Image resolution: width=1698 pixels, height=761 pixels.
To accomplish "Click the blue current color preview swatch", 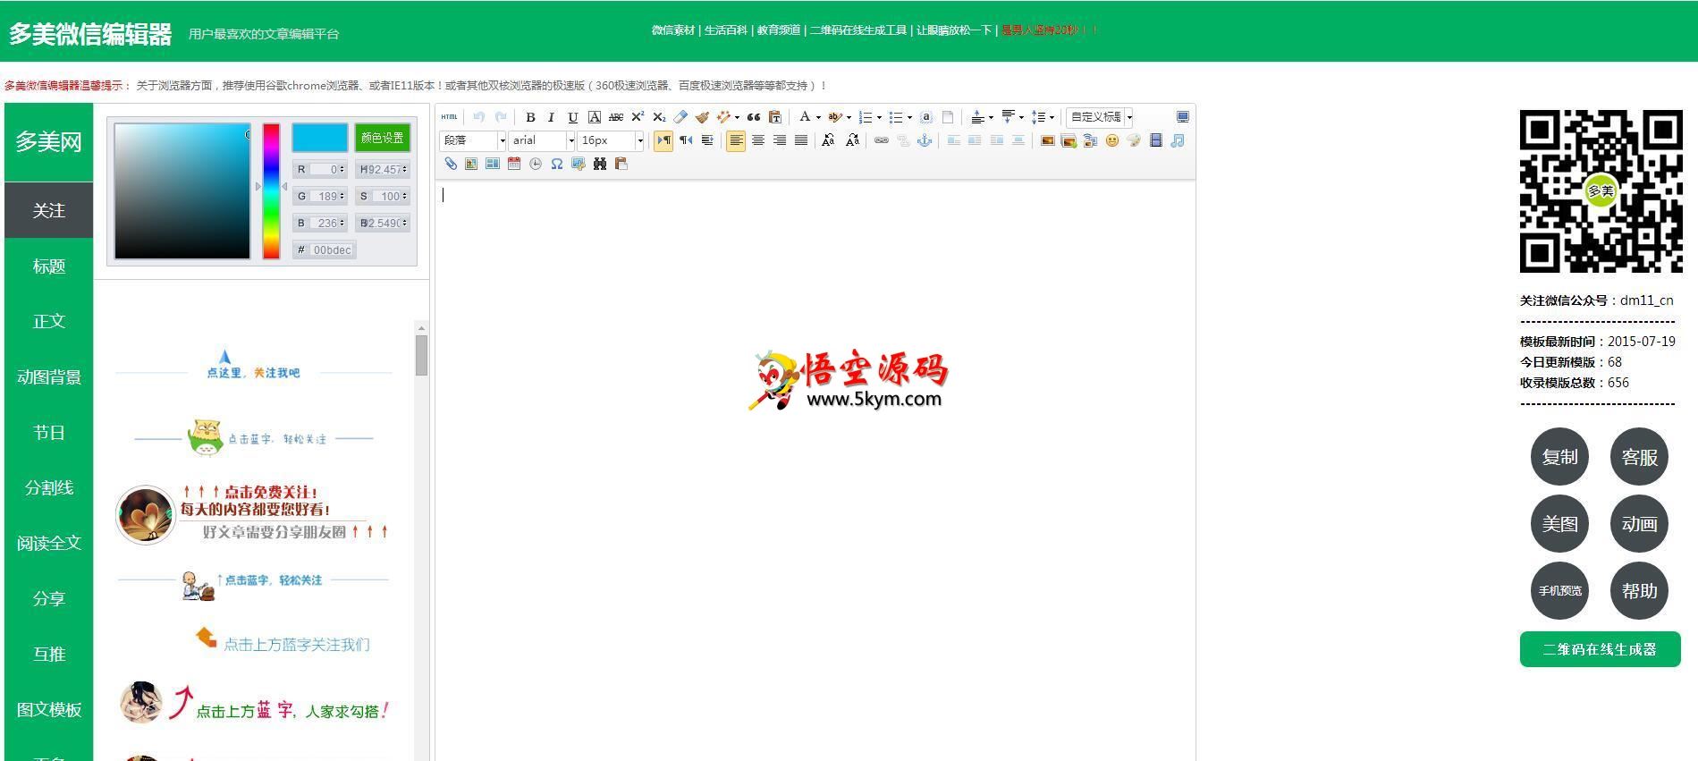I will (x=320, y=138).
